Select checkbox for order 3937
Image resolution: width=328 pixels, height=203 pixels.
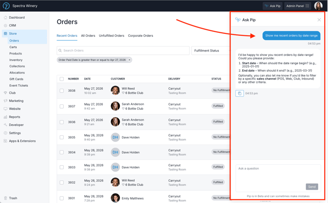pyautogui.click(x=62, y=106)
